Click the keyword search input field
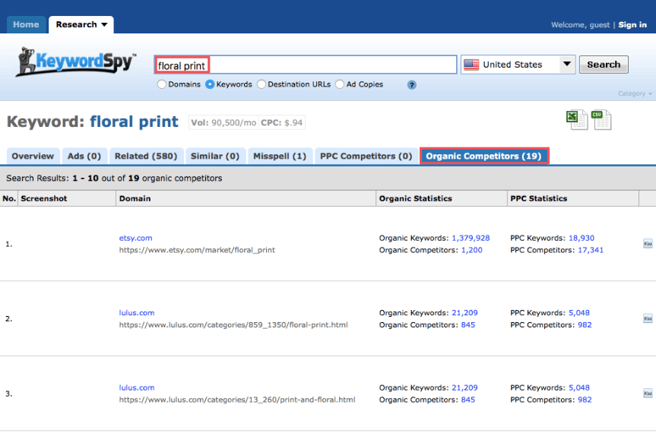Image resolution: width=656 pixels, height=433 pixels. 306,65
